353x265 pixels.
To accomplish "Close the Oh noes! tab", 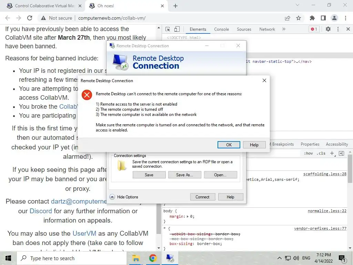I will click(x=162, y=6).
